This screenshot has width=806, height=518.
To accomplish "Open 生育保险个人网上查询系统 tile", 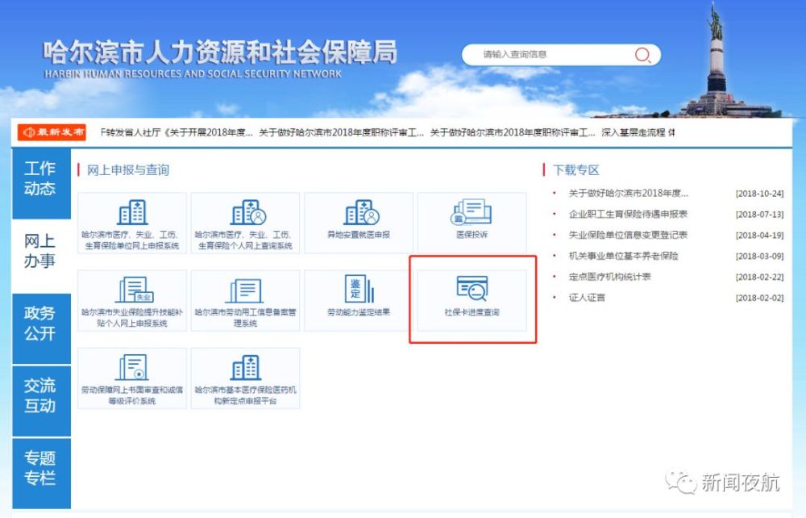I will 245,223.
